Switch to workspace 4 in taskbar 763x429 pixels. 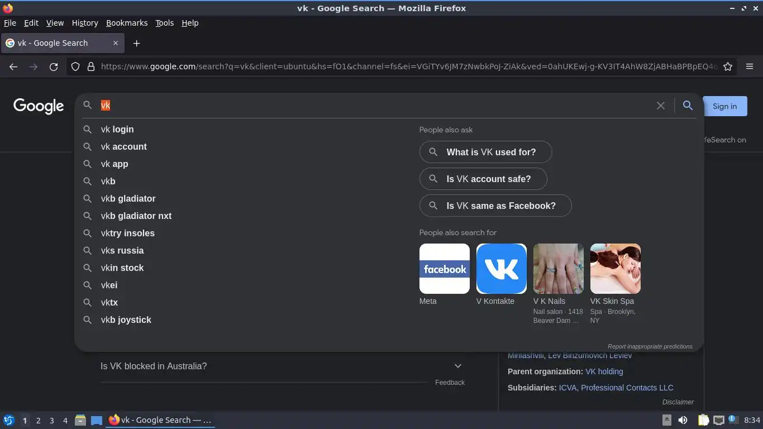pos(65,420)
